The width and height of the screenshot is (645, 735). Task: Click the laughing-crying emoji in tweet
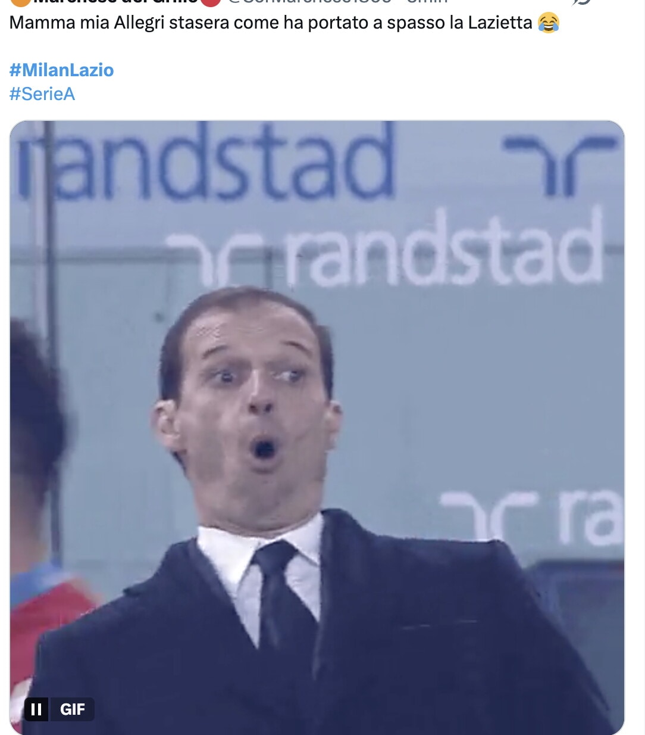[548, 23]
